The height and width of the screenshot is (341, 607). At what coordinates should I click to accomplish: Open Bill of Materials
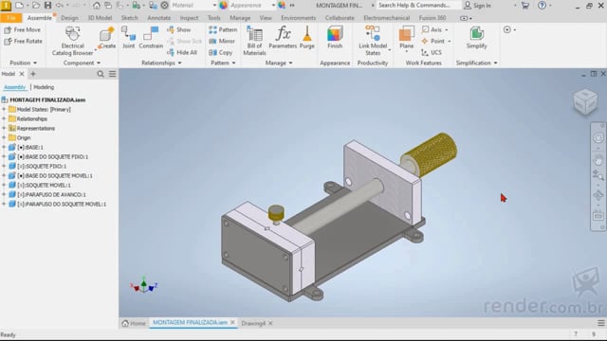[254, 41]
